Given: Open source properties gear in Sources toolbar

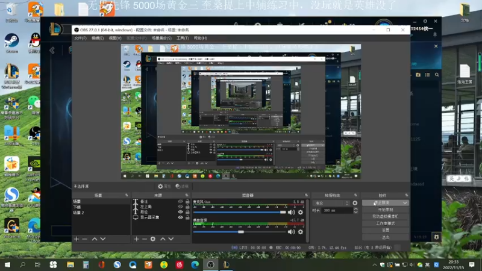Looking at the screenshot, I should pos(153,238).
